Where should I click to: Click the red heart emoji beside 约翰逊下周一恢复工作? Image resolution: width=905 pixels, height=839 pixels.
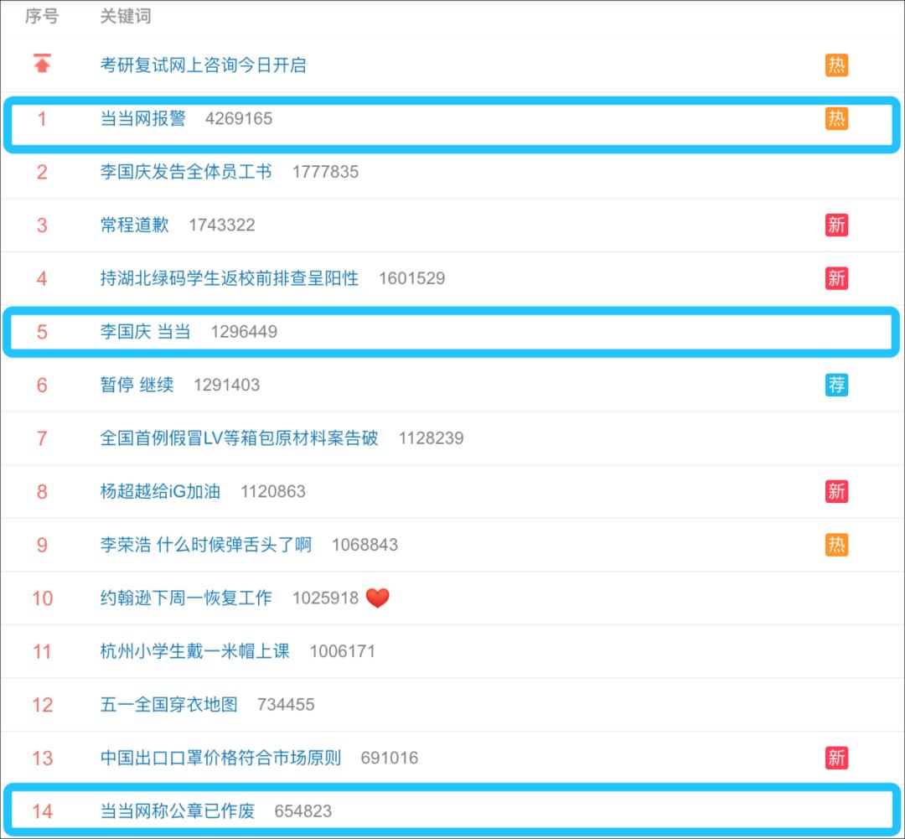(378, 598)
